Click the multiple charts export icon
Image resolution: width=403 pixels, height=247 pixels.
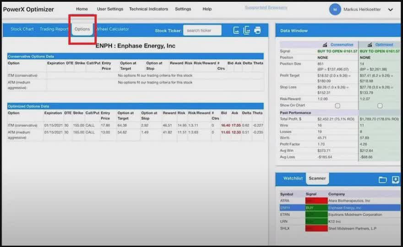click(x=247, y=30)
